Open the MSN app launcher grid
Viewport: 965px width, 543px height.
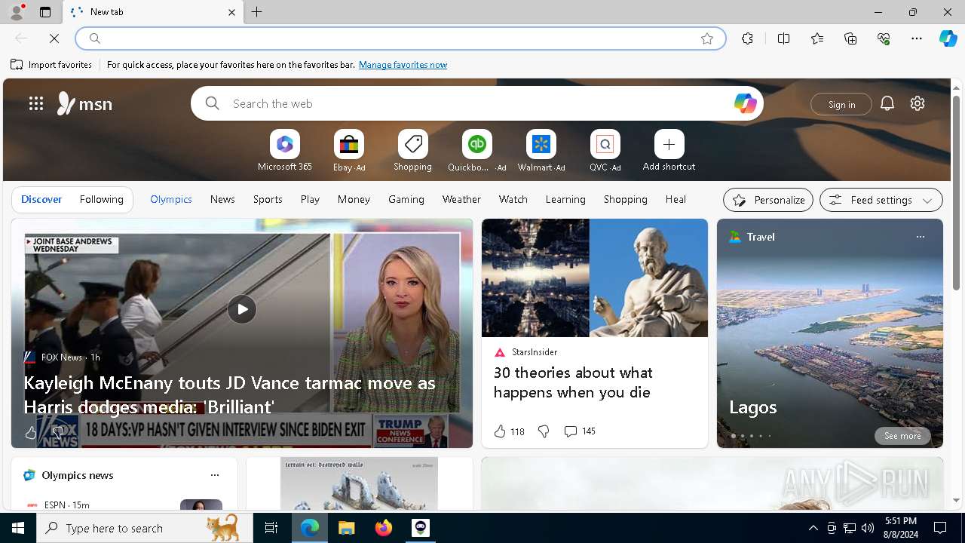(x=36, y=103)
